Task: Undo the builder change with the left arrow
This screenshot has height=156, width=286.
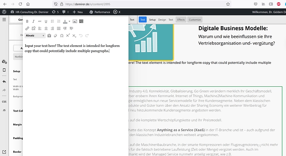Action: (4, 82)
